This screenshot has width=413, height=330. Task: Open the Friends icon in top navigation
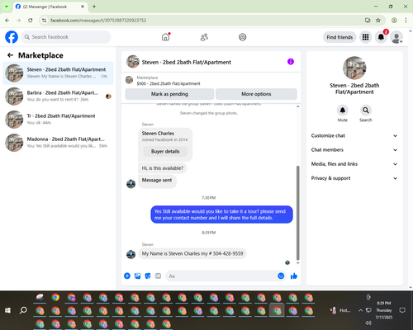point(204,37)
